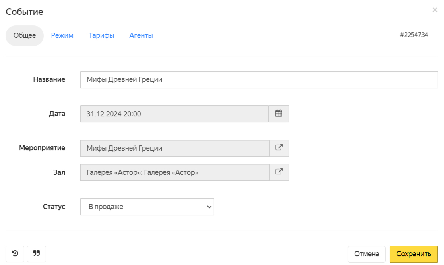Close the Событие dialog with X
This screenshot has height=265, width=444.
(435, 10)
